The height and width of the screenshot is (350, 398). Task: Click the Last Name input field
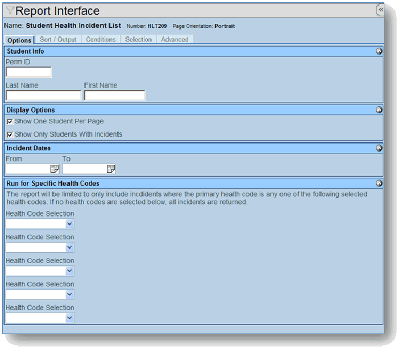(x=43, y=95)
